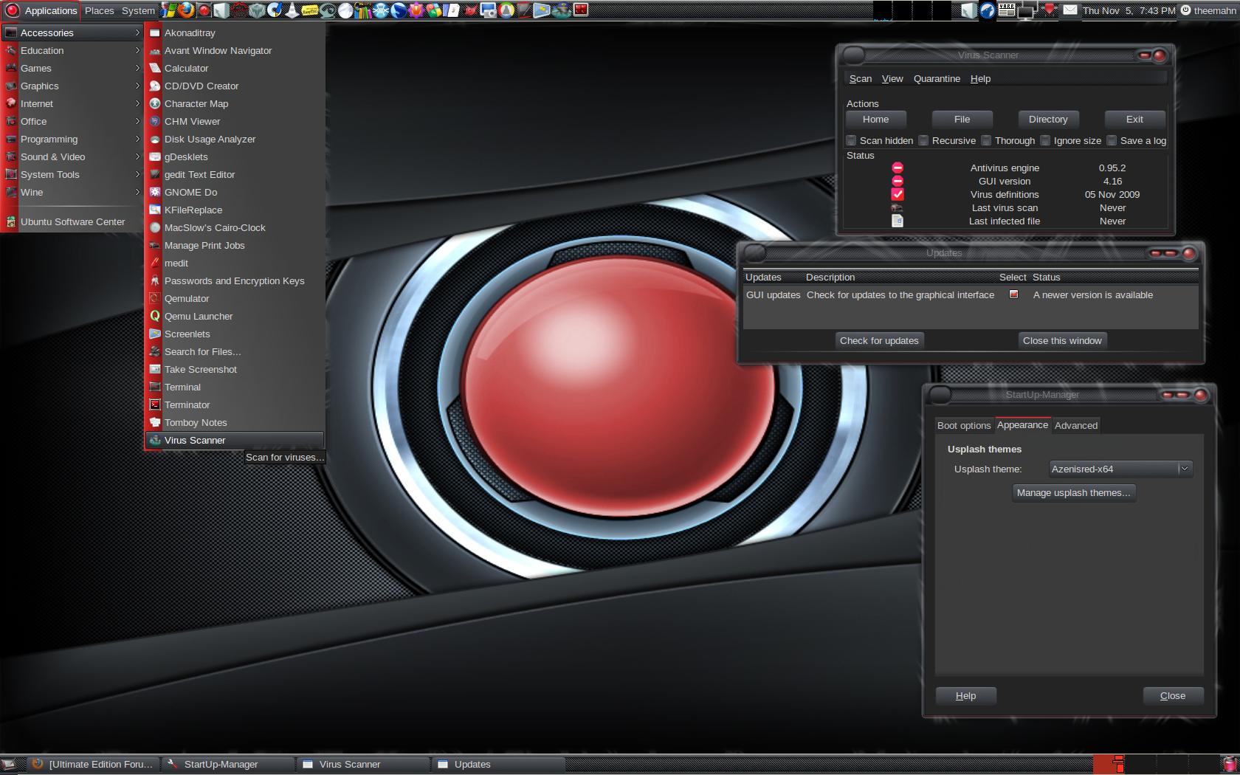Open Tomboy Notes
1240x775 pixels.
click(235, 422)
